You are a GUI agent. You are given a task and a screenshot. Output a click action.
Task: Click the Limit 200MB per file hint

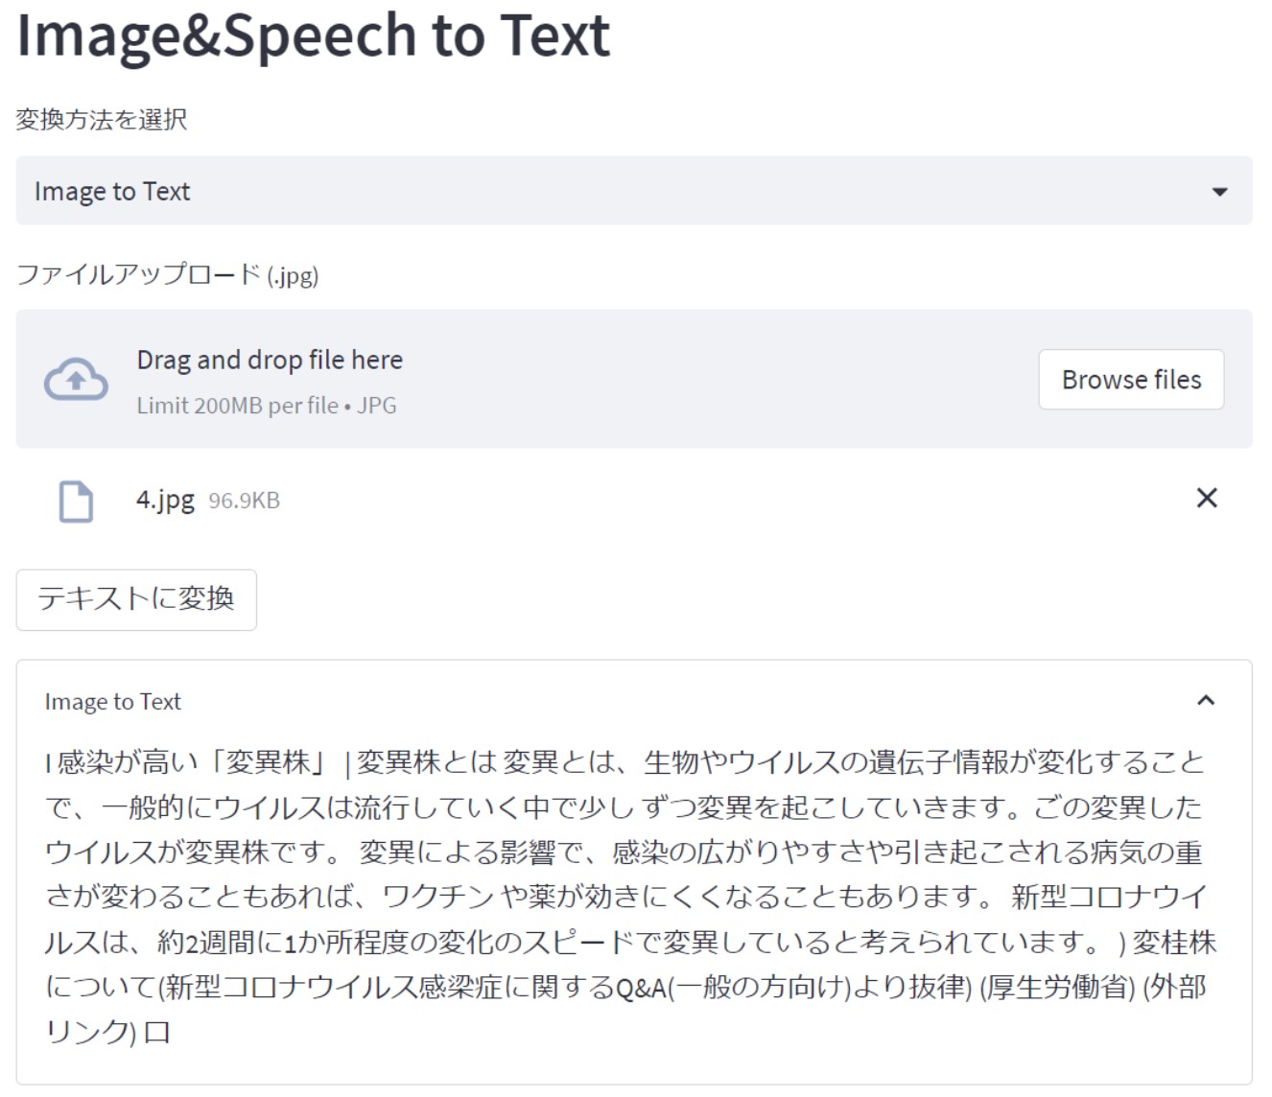(x=266, y=406)
